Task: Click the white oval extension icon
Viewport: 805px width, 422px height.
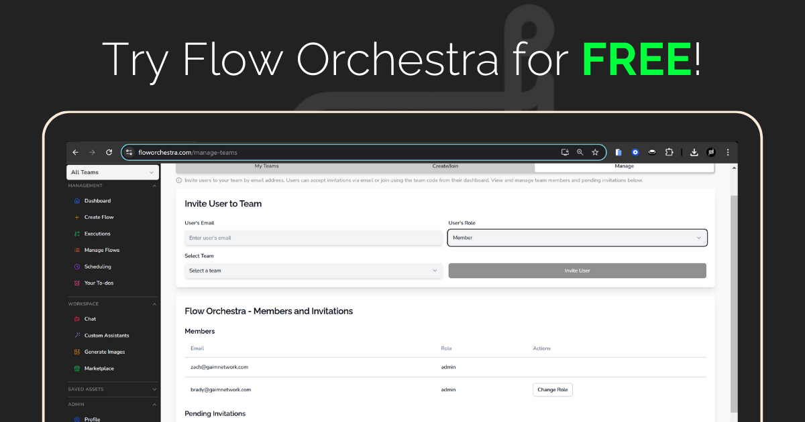Action: (x=652, y=153)
